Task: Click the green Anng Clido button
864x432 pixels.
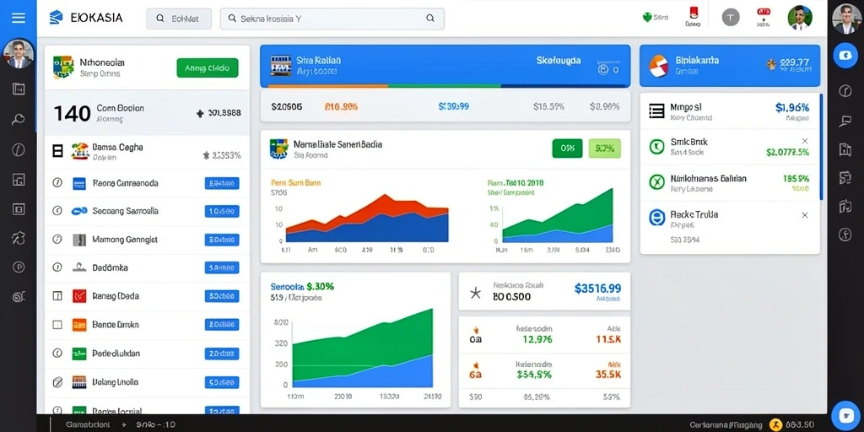Action: coord(208,67)
